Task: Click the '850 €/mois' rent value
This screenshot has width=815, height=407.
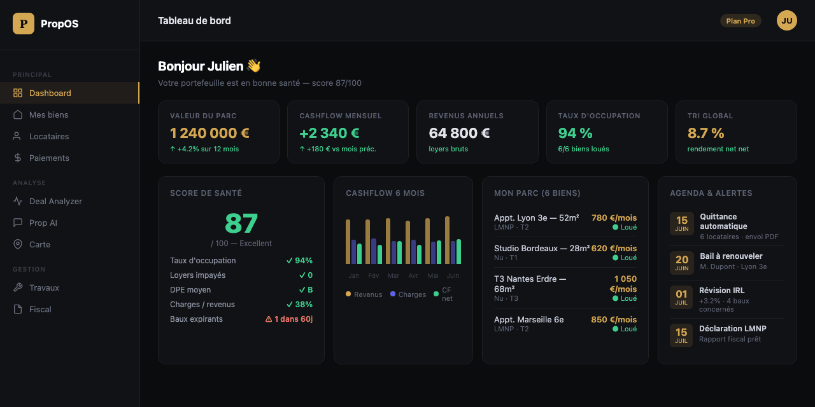Action: point(614,319)
